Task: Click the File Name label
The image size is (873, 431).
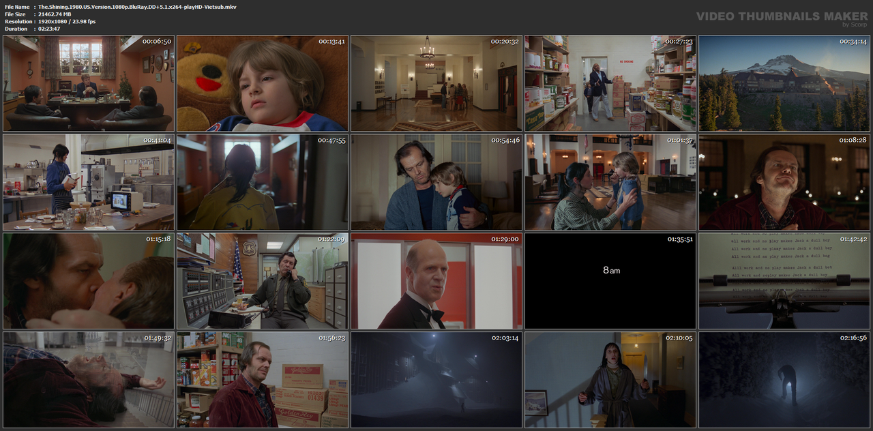Action: click(x=17, y=7)
